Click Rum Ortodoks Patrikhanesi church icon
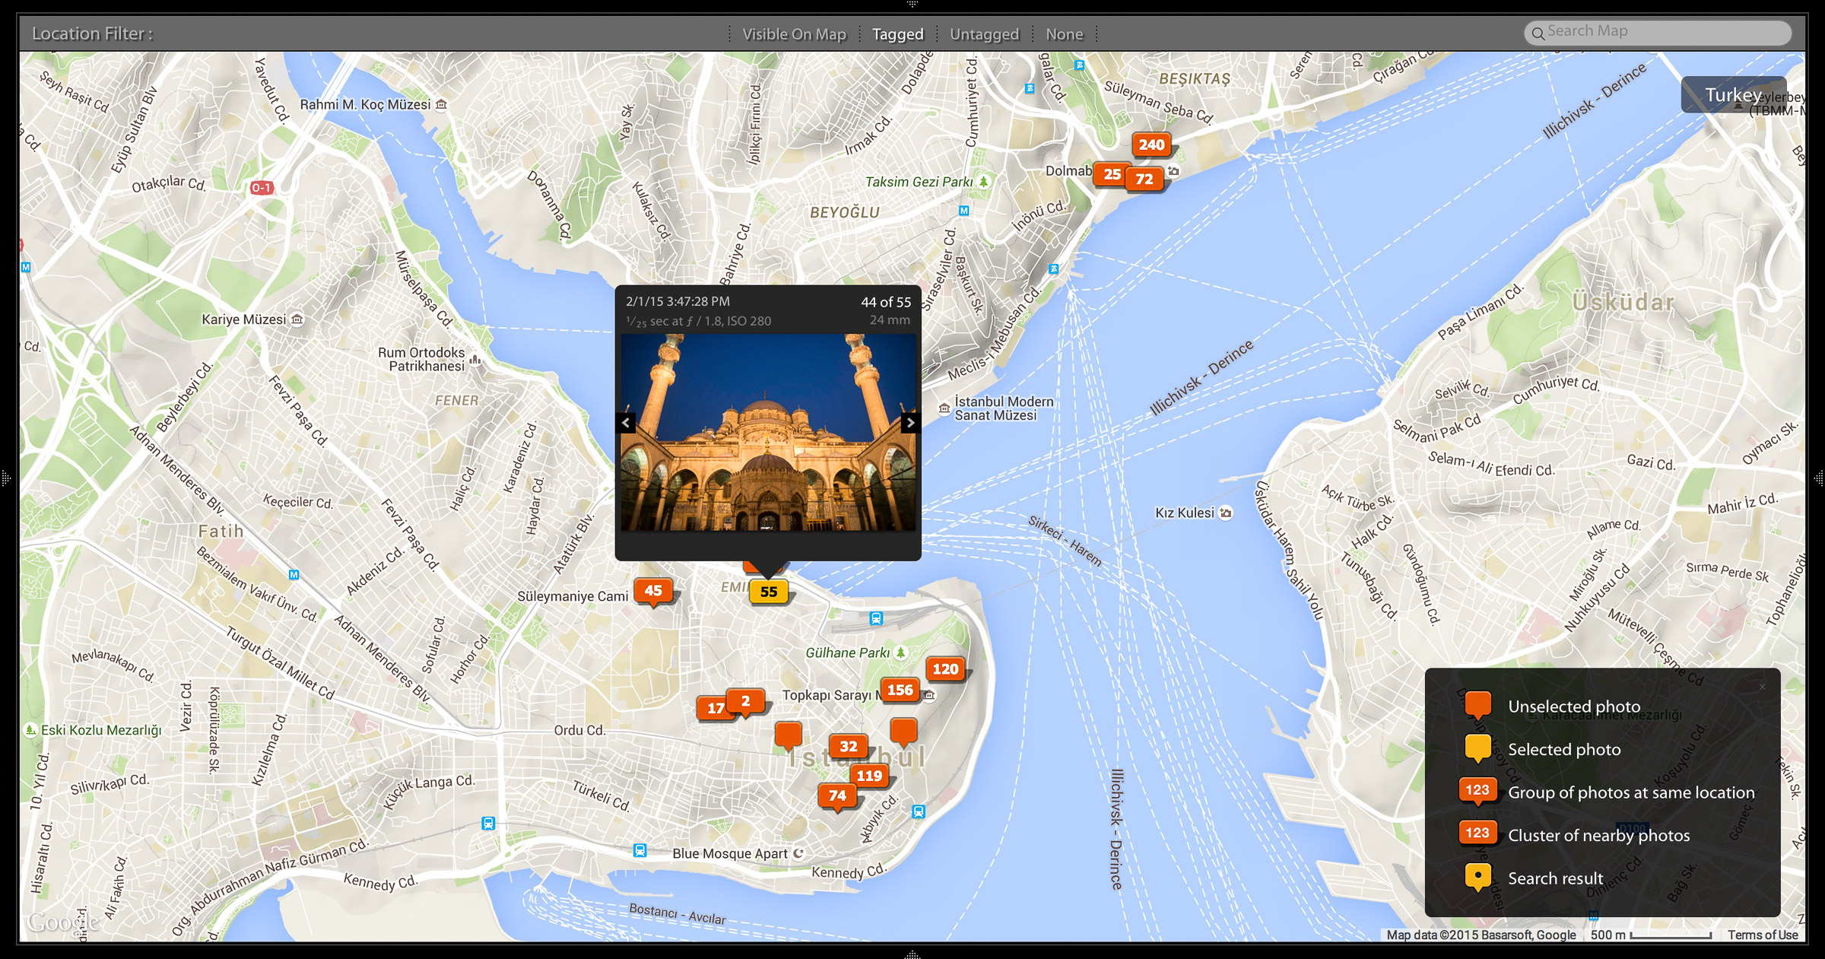Image resolution: width=1825 pixels, height=959 pixels. point(475,360)
